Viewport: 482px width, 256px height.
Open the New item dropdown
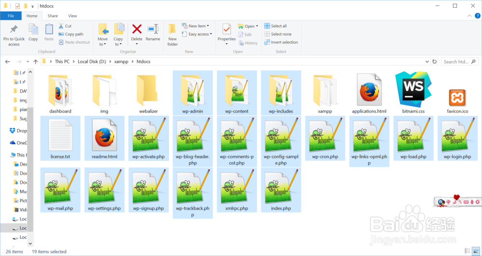tap(195, 26)
